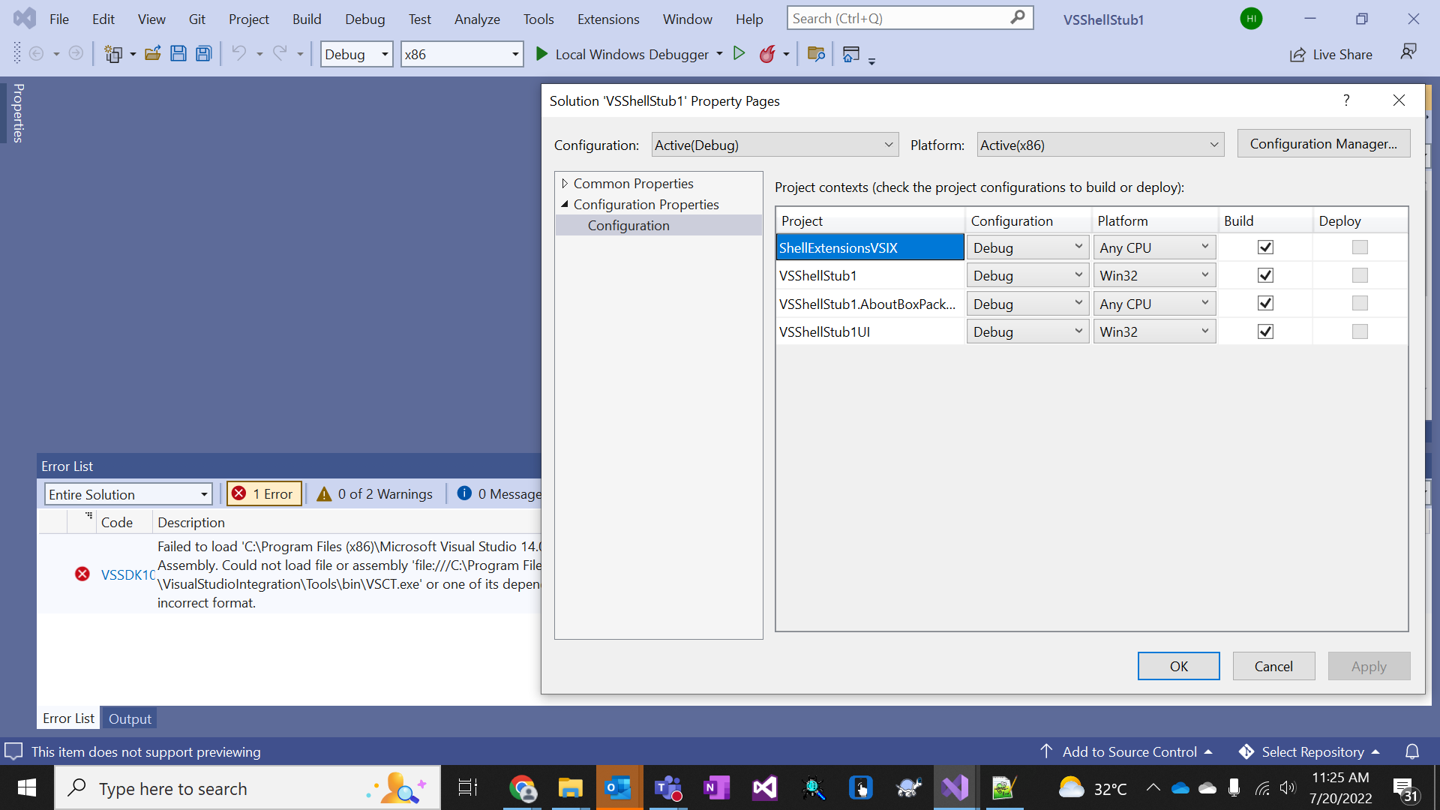Screen dimensions: 1440x810
Task: Click the Hot Reload flame icon
Action: point(767,54)
